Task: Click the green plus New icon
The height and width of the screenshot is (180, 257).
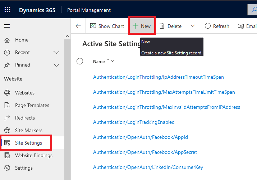Action: 136,26
